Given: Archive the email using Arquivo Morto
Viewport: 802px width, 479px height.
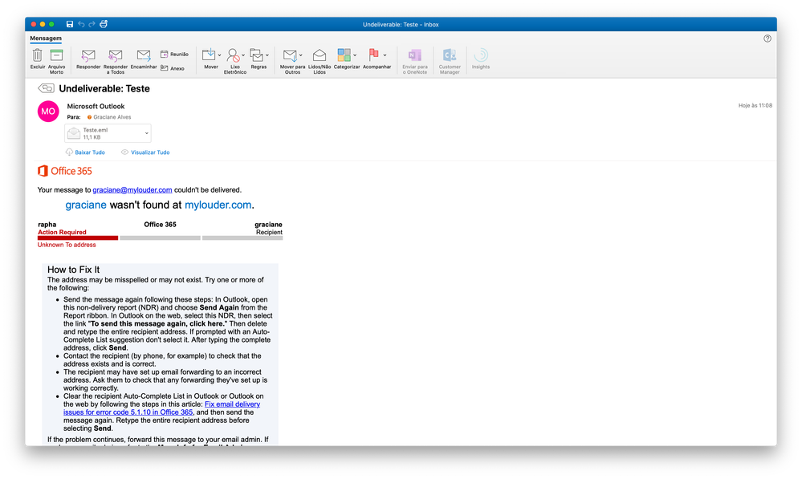Looking at the screenshot, I should [x=56, y=61].
